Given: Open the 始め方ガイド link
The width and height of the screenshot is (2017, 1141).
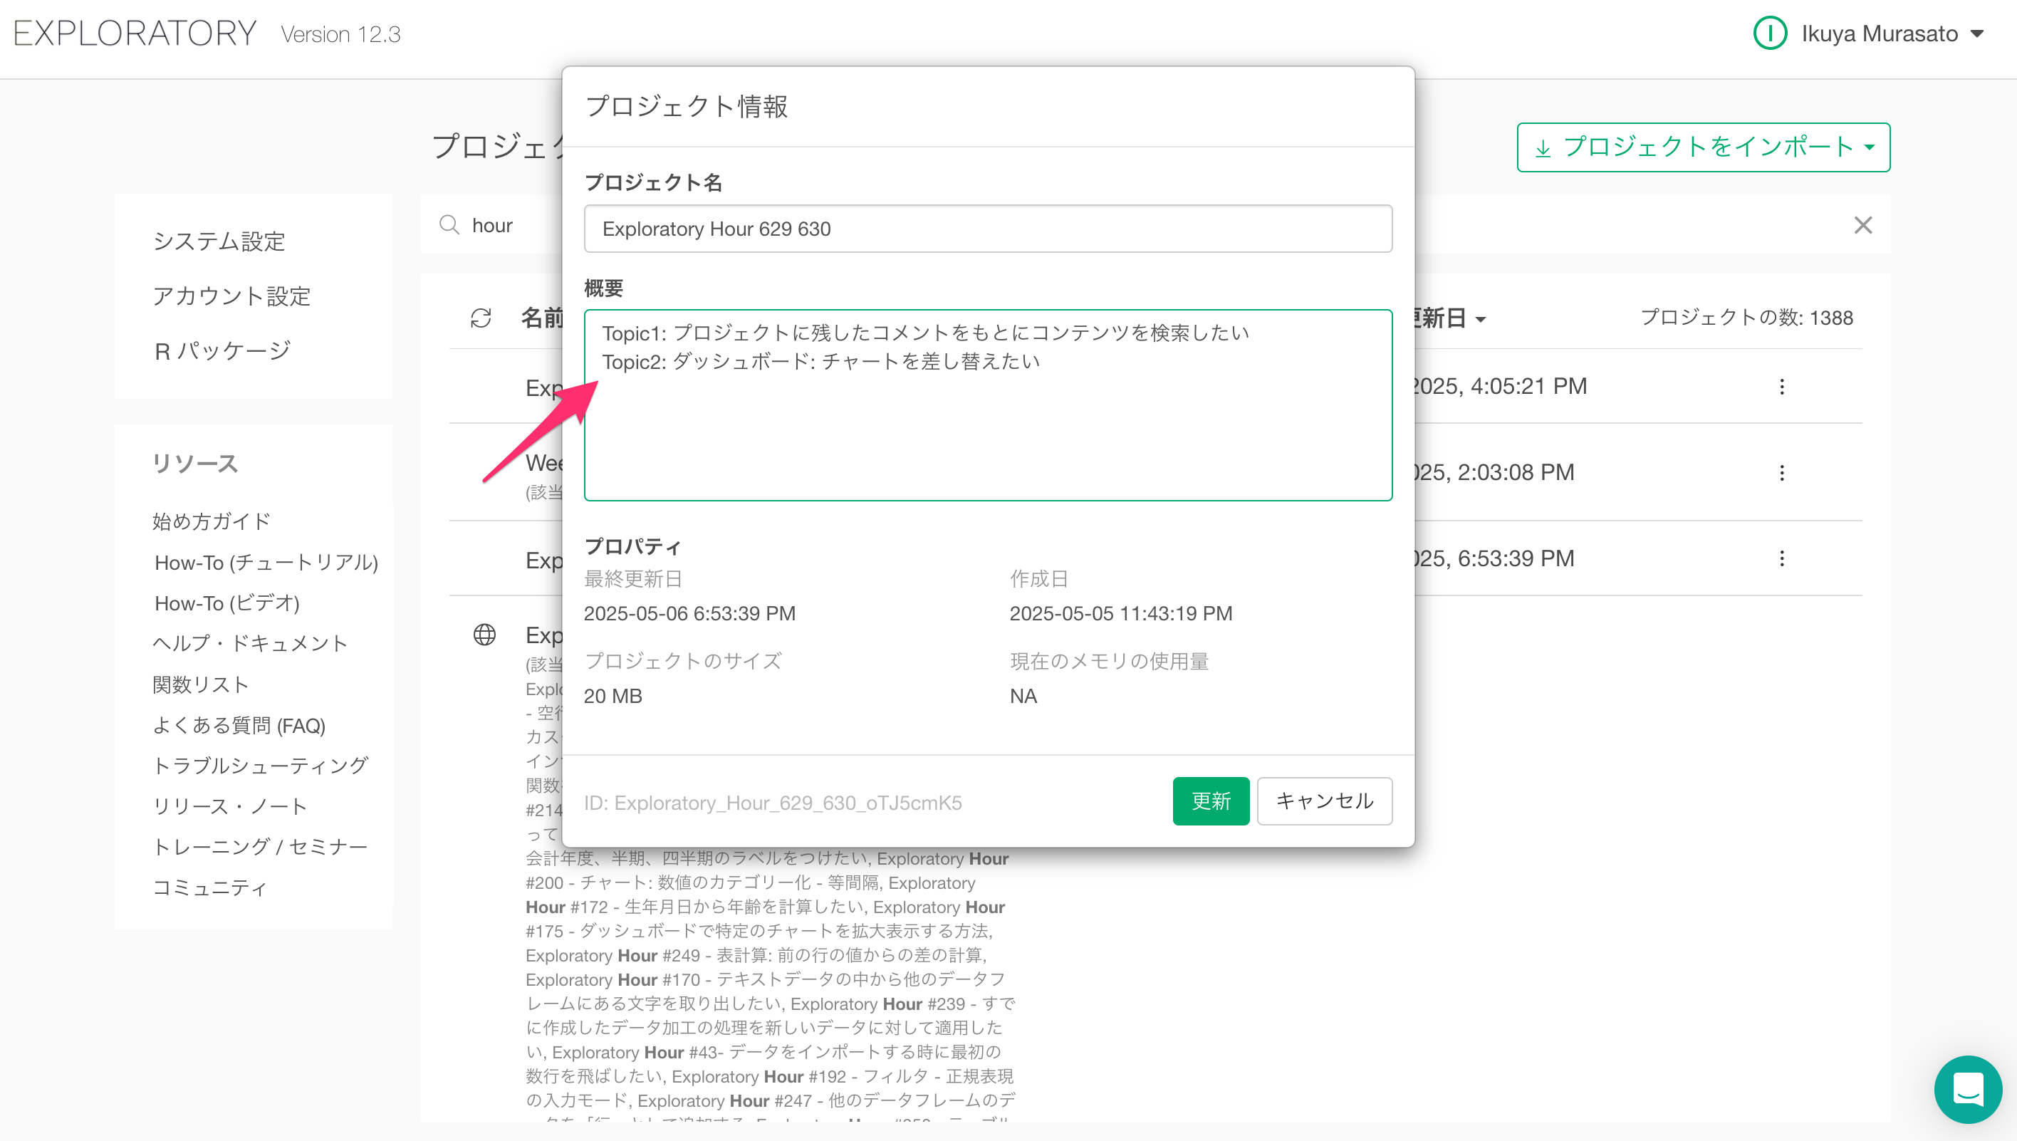Looking at the screenshot, I should coord(211,521).
